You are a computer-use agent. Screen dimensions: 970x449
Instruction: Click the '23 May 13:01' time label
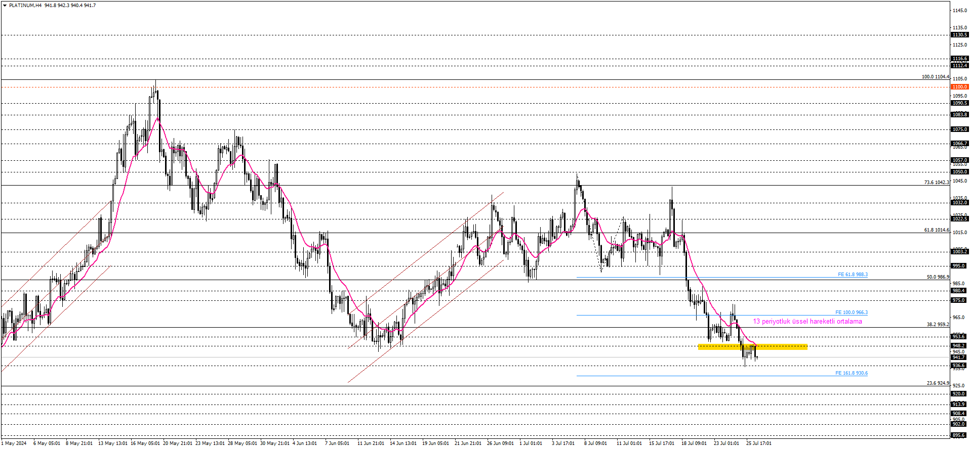tap(210, 443)
